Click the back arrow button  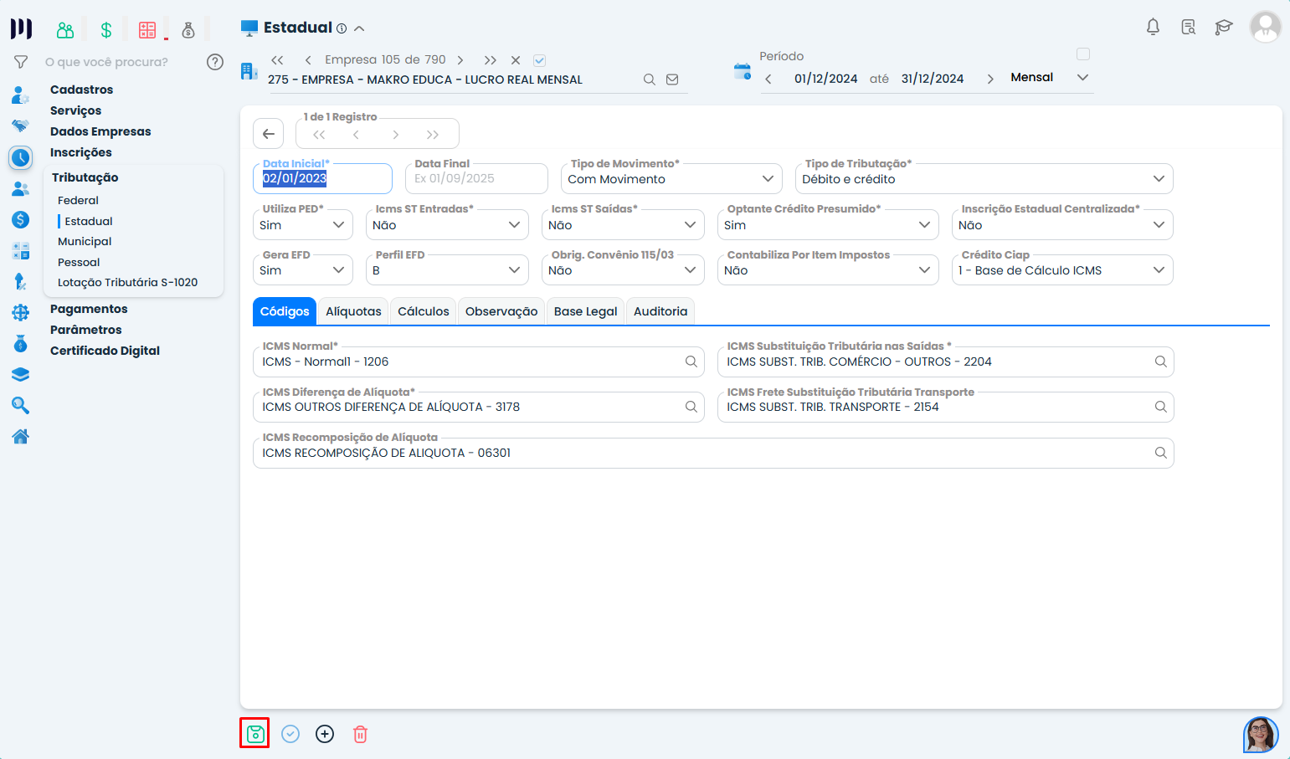click(x=268, y=134)
